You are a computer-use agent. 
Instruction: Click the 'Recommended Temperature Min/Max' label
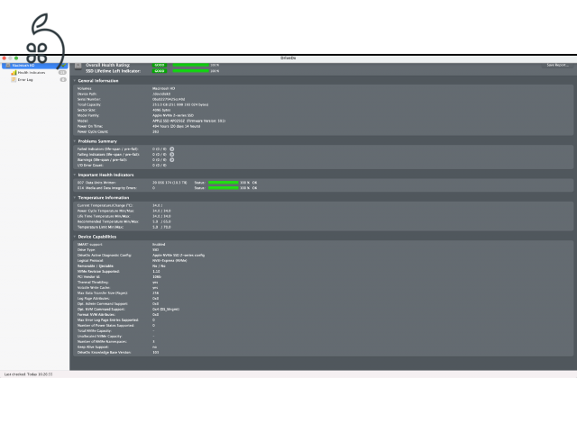(108, 222)
